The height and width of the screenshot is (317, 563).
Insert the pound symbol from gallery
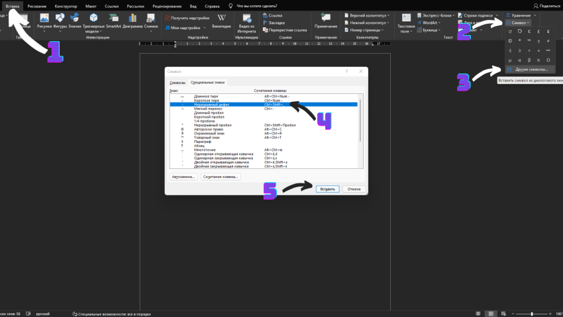pyautogui.click(x=538, y=32)
